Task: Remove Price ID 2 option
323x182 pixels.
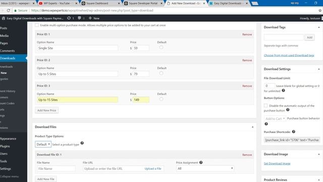Action: [x=247, y=60]
